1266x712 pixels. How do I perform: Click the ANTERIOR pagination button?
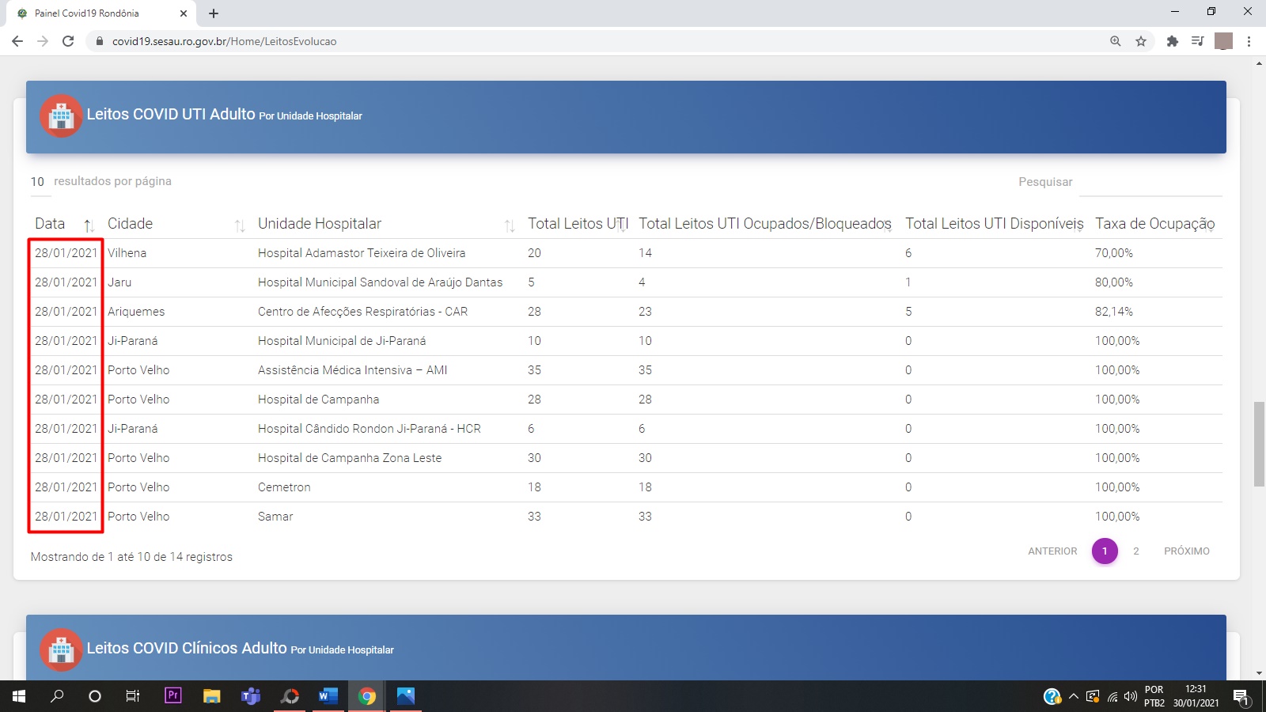(1052, 551)
